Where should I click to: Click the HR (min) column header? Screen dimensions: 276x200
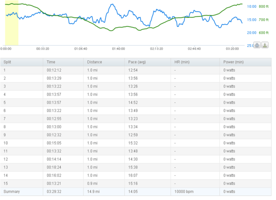coord(181,62)
